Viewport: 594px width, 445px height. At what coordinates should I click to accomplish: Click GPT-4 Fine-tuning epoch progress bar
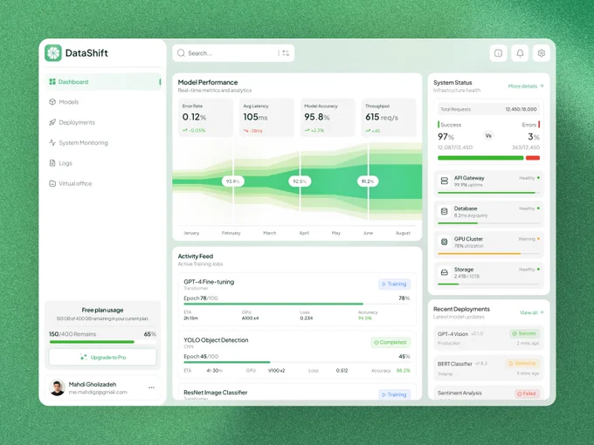tap(297, 304)
